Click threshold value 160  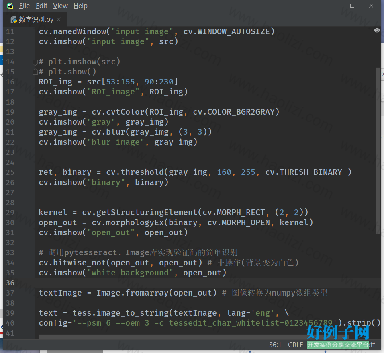tap(224, 172)
